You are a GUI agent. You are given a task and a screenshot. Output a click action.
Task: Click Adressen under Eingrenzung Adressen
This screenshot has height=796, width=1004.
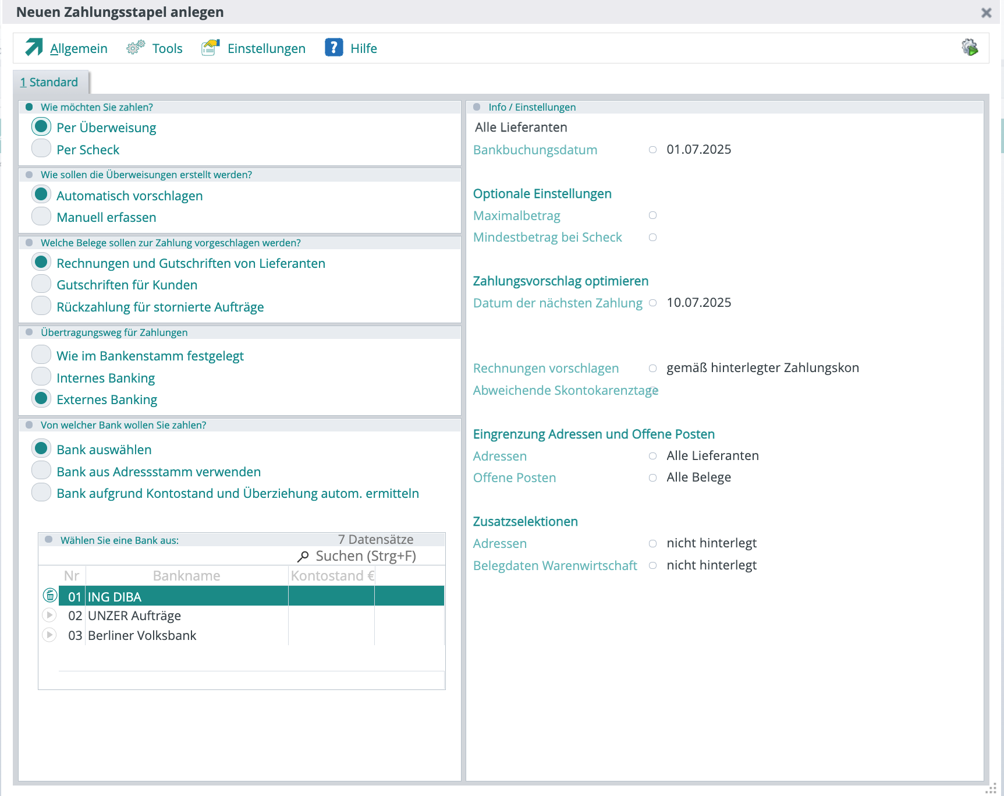pos(500,457)
